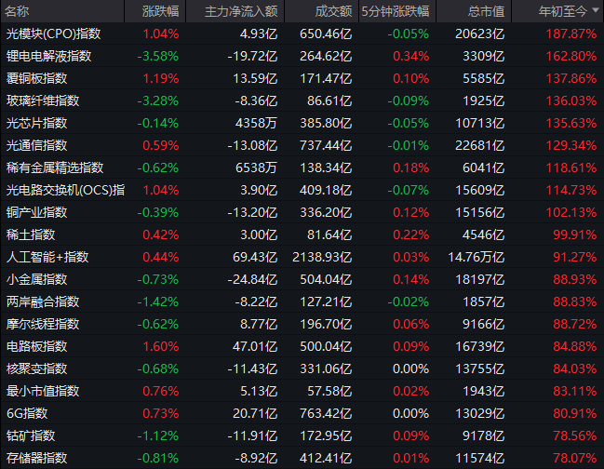The height and width of the screenshot is (469, 604).
Task: Sort by 5分钟涨跌幅 column
Action: pos(396,11)
